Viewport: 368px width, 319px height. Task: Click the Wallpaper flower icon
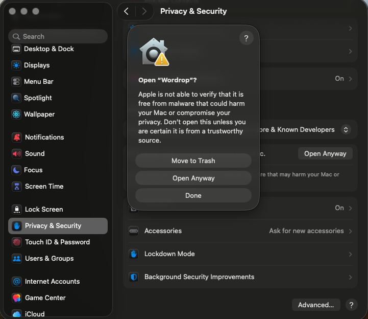coord(16,115)
